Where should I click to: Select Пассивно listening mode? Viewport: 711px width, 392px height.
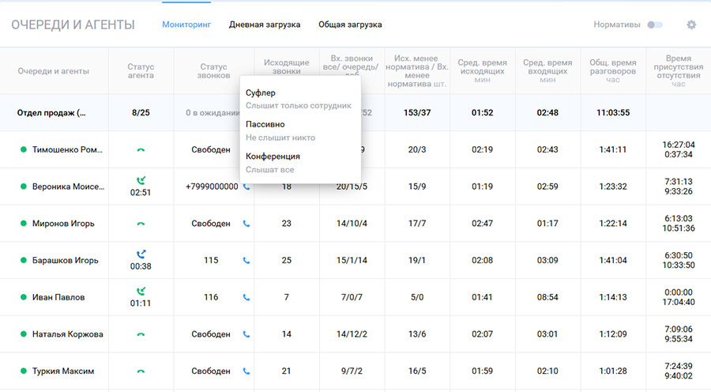pos(280,130)
